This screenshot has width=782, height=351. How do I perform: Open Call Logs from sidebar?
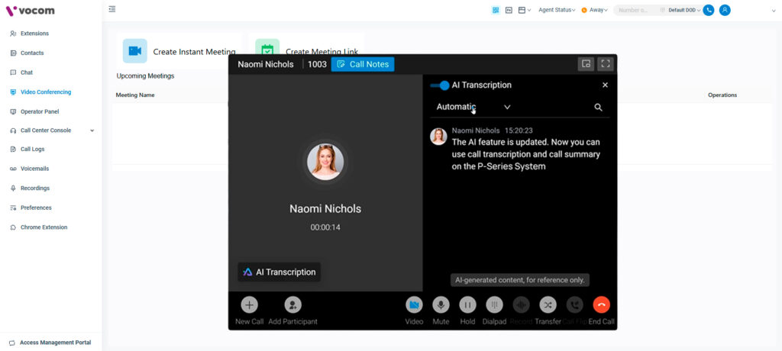point(32,150)
